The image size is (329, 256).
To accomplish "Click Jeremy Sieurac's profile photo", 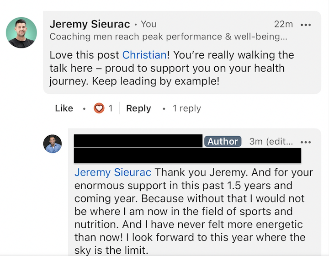I will click(x=21, y=32).
